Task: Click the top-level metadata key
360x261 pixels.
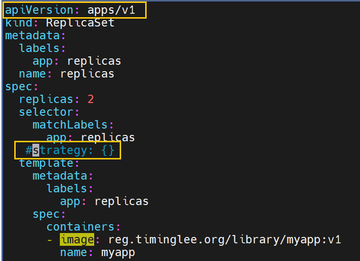Action: 32,36
